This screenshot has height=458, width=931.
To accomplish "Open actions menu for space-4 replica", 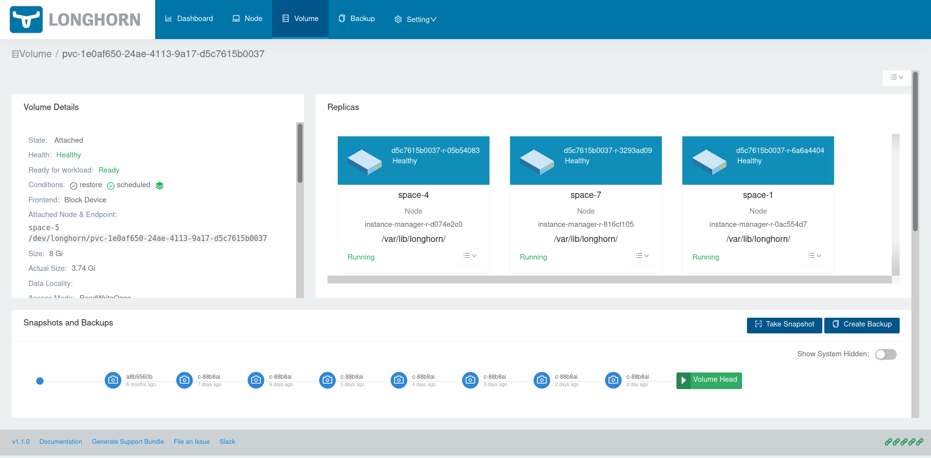I will [x=470, y=256].
